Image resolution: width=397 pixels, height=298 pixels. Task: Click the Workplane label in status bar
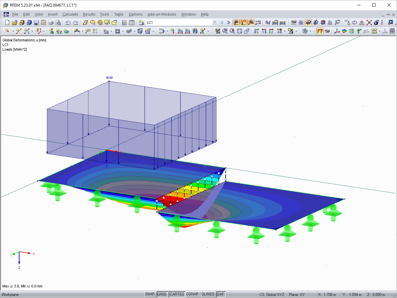[9, 294]
